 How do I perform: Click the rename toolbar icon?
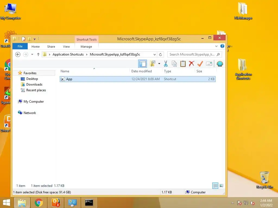(209, 64)
